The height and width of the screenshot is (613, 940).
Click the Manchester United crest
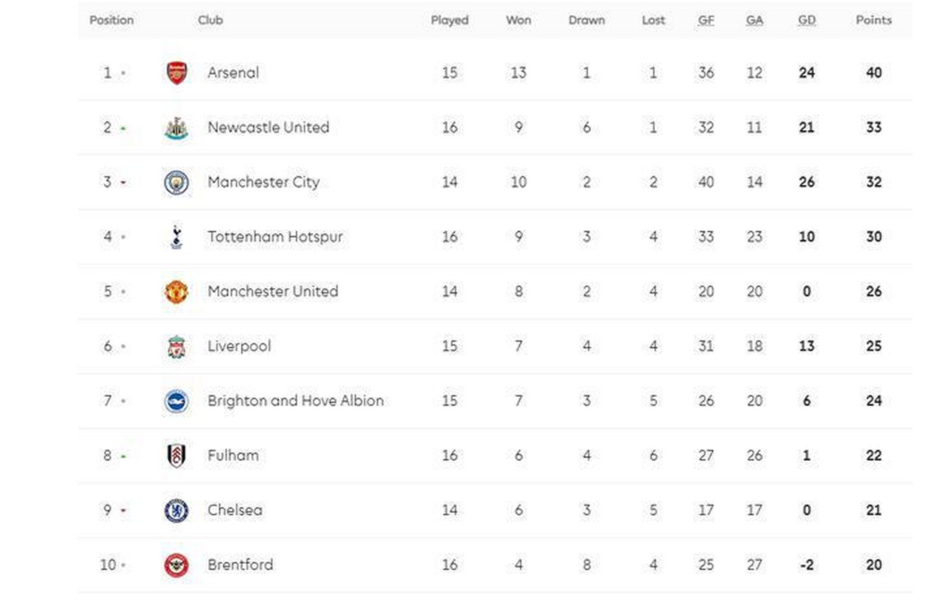pos(176,292)
